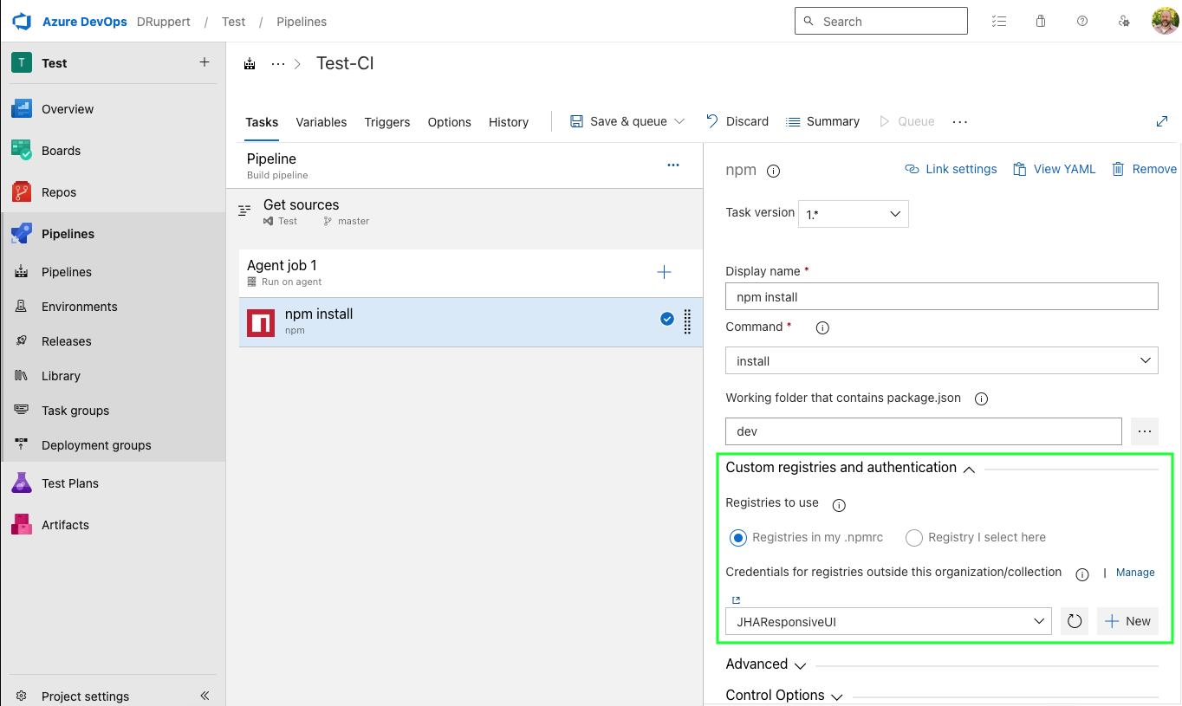This screenshot has width=1182, height=706.
Task: Switch to the Triggers tab
Action: (x=386, y=122)
